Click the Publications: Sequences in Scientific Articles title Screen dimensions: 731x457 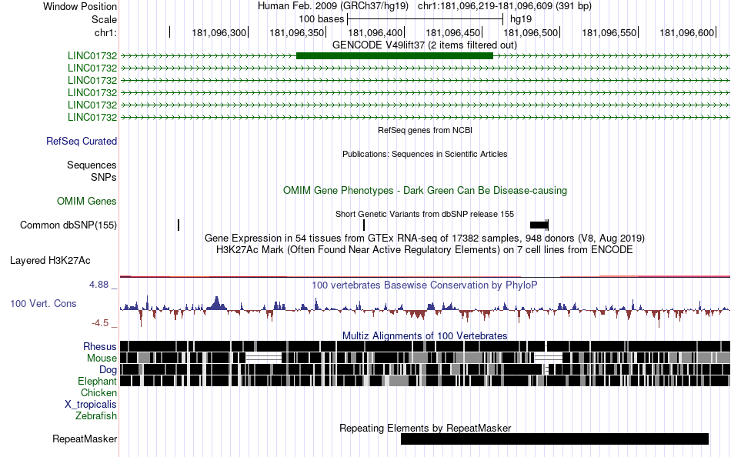tap(425, 155)
